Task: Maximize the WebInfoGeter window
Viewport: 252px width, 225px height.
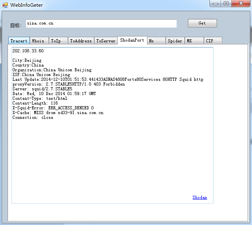Action: [226, 4]
